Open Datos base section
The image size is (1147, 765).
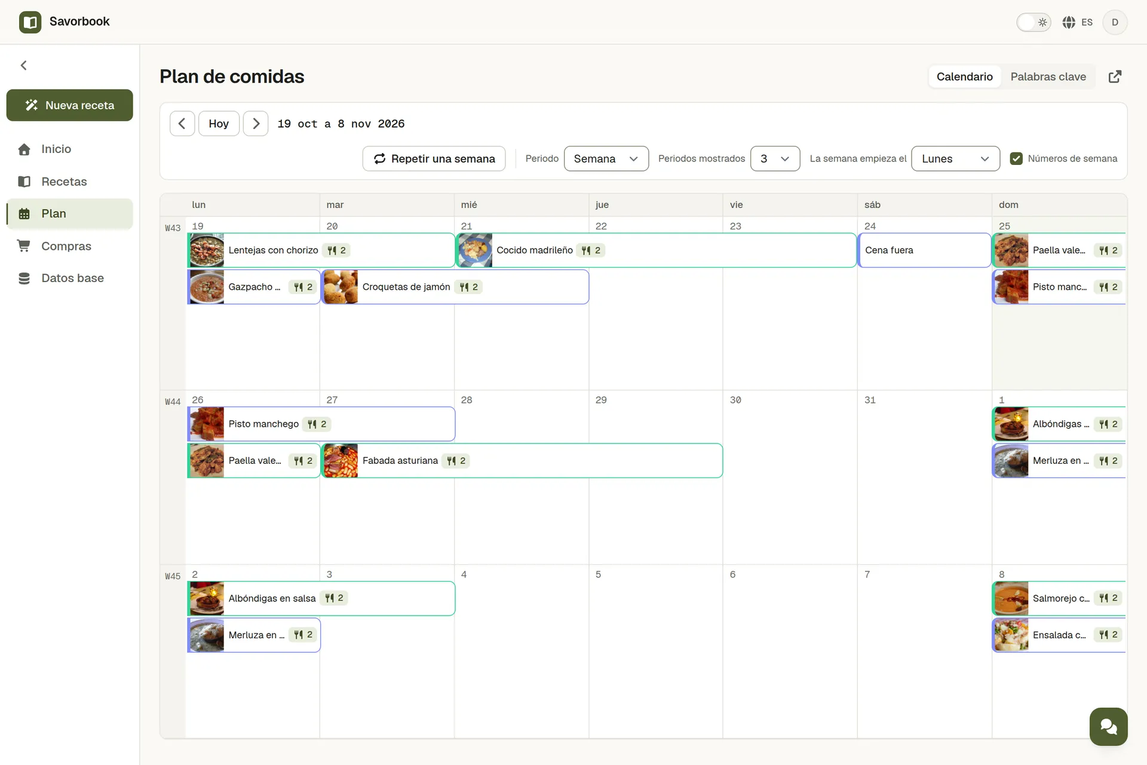[x=69, y=278]
